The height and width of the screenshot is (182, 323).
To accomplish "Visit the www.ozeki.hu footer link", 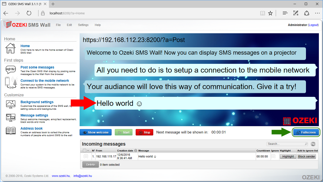I will point(61,176).
